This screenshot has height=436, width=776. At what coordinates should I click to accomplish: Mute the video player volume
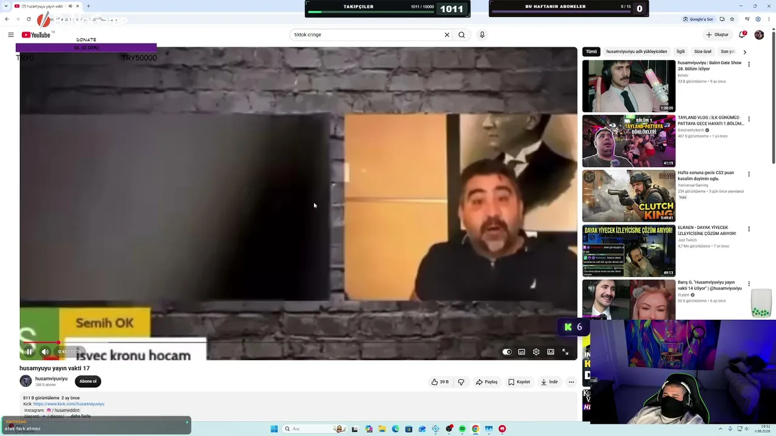pyautogui.click(x=45, y=351)
